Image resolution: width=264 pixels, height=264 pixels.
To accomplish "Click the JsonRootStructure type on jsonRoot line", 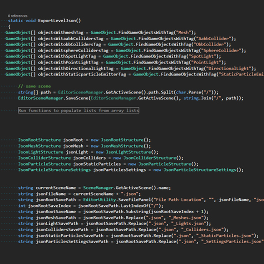I will click(39, 140).
